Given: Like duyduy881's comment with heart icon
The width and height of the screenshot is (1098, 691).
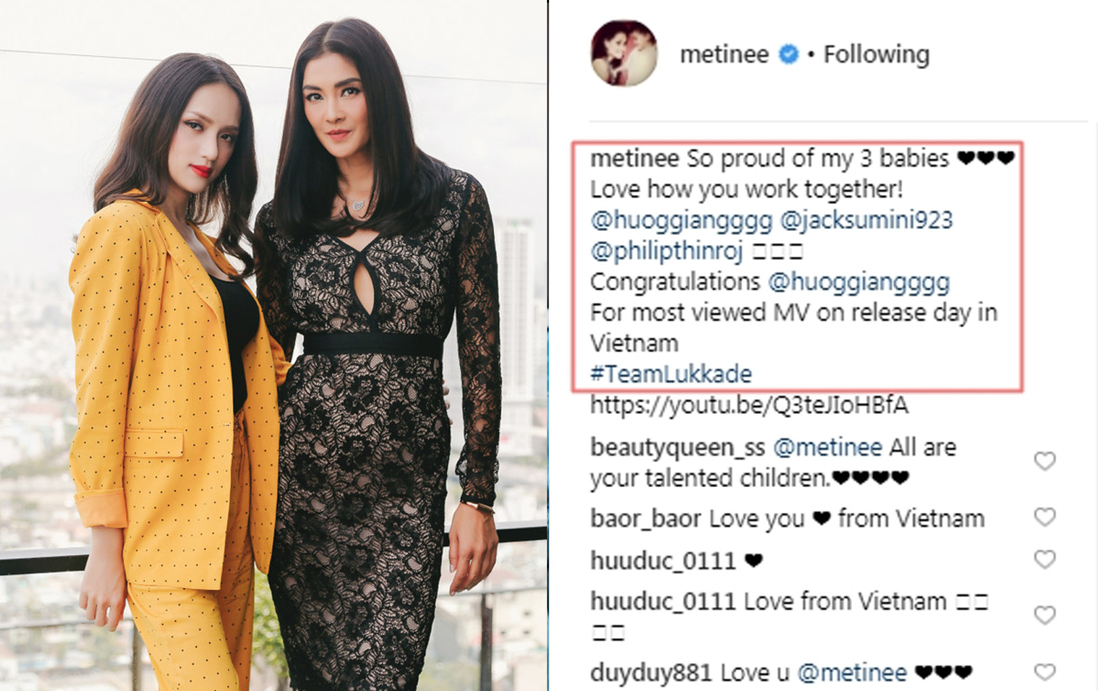Looking at the screenshot, I should tap(1044, 672).
